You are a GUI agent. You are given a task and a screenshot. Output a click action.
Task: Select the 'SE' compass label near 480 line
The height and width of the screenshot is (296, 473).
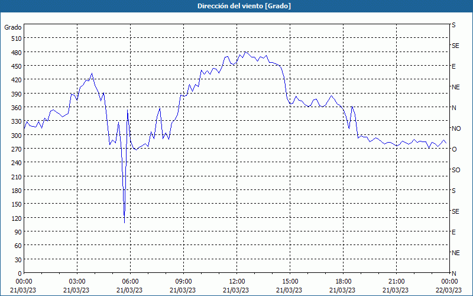coord(455,46)
